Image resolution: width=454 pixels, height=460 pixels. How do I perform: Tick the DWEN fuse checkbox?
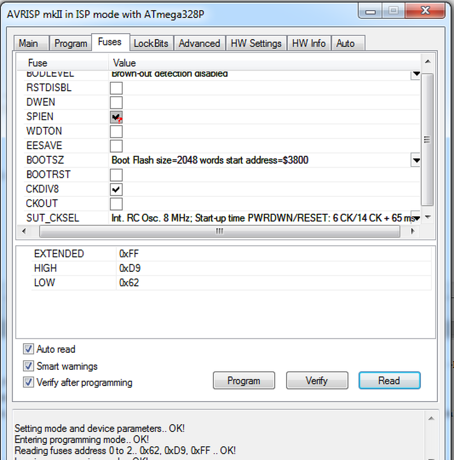tap(116, 102)
